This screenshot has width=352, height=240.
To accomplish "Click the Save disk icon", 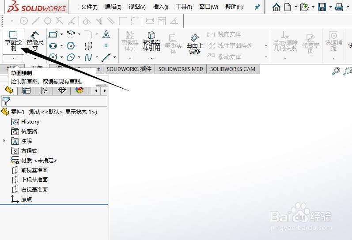I will (322, 7).
